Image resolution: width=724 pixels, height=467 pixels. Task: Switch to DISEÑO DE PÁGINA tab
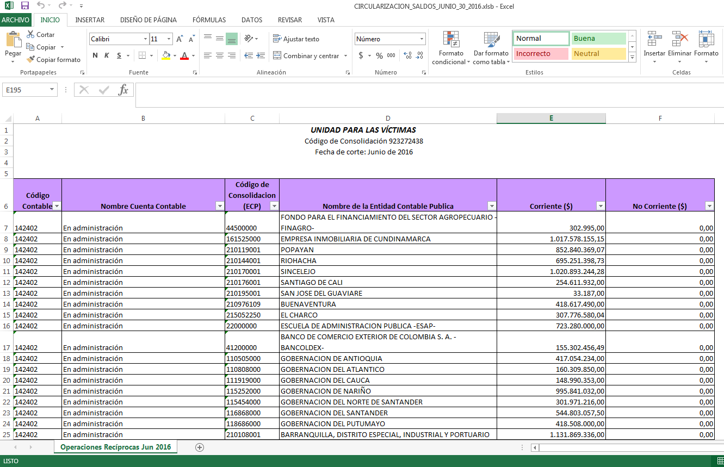tap(148, 20)
